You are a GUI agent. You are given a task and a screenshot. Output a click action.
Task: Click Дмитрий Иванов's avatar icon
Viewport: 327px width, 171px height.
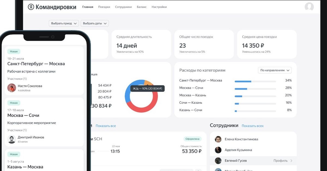click(x=11, y=139)
